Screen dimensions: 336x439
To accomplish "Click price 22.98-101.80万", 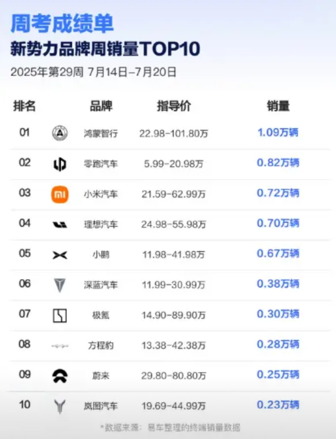I will point(174,134).
